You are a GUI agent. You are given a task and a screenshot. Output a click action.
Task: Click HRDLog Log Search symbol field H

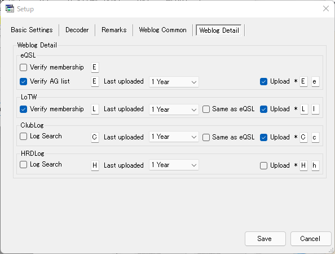[95, 165]
